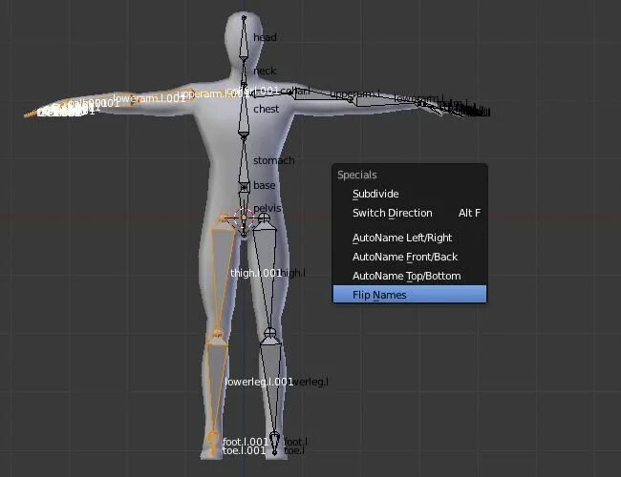Click the upperarm.l bone label

click(354, 94)
